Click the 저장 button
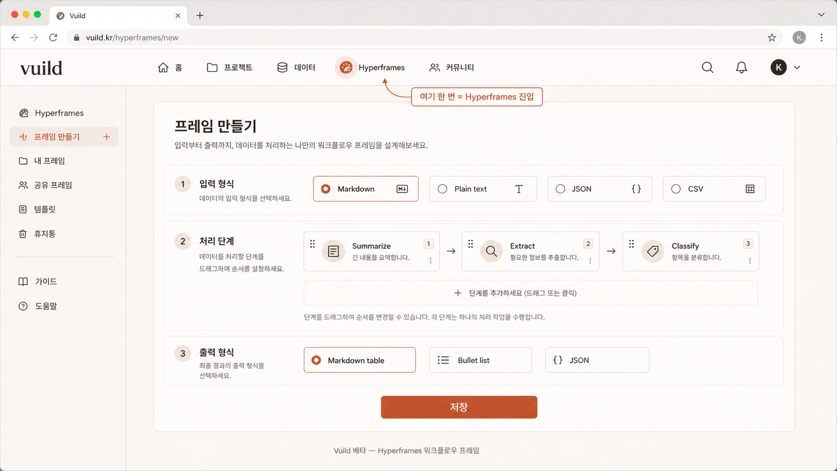 click(x=459, y=407)
